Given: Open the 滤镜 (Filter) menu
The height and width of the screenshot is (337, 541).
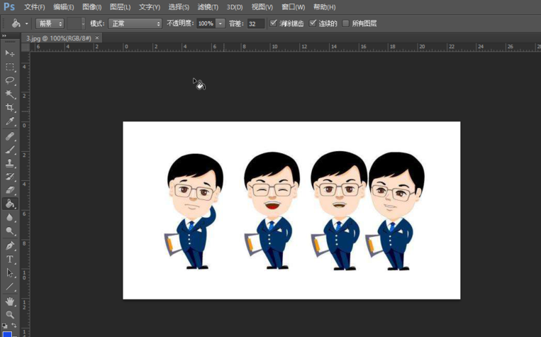Looking at the screenshot, I should (207, 7).
